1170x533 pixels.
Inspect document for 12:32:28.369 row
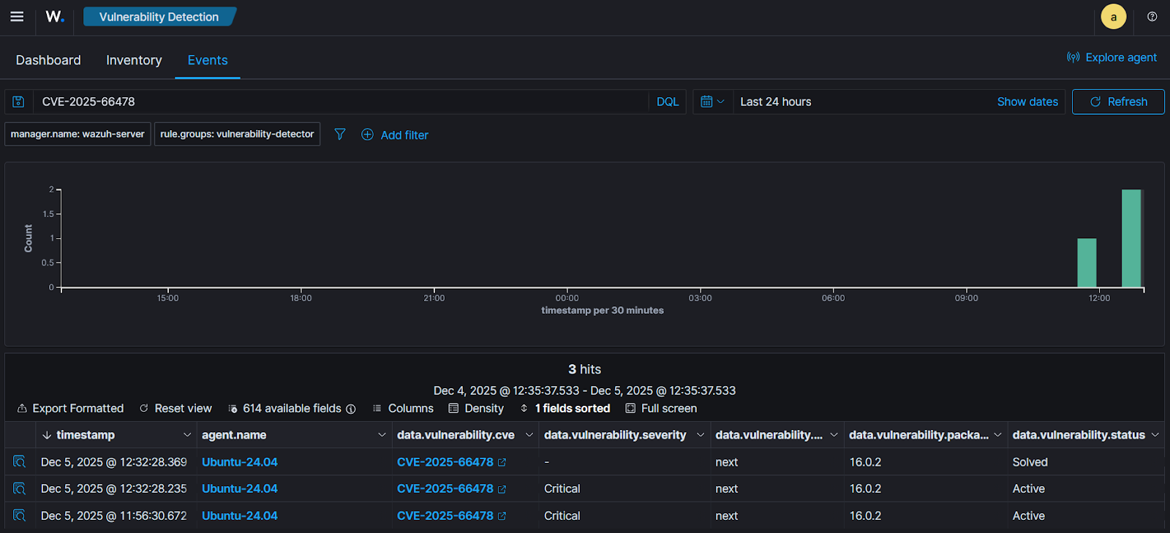(x=20, y=462)
